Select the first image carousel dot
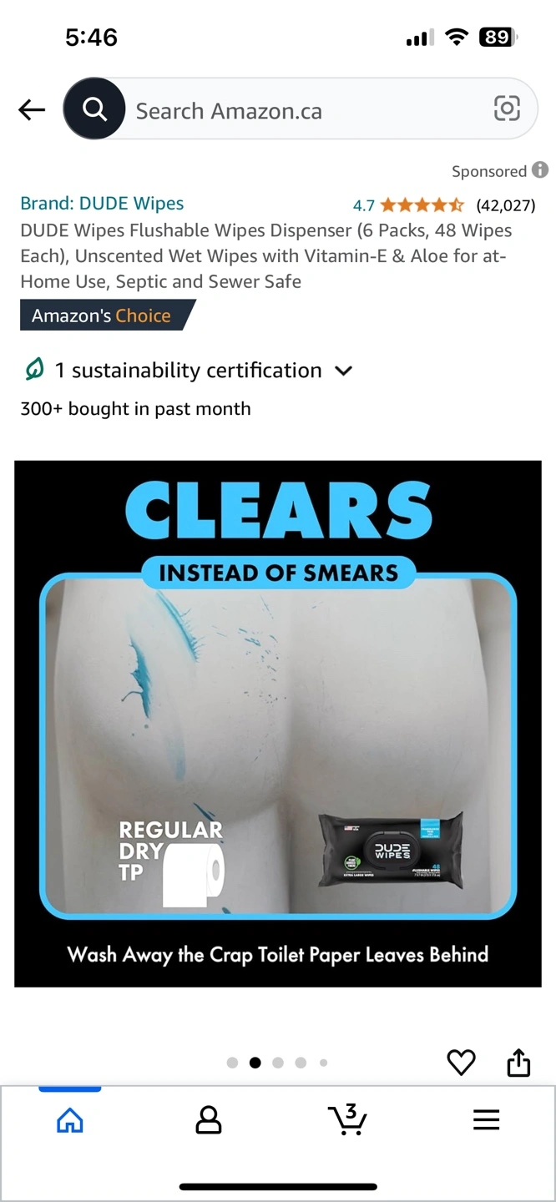The width and height of the screenshot is (556, 1202). [232, 1063]
